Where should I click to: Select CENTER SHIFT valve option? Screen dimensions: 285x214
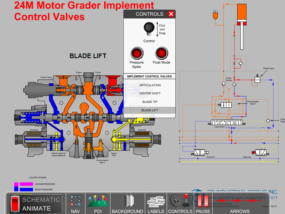150,93
